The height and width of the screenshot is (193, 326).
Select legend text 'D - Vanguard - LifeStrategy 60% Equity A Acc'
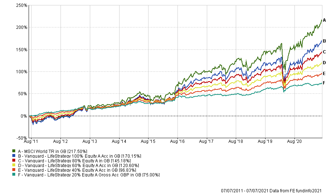[62, 166]
